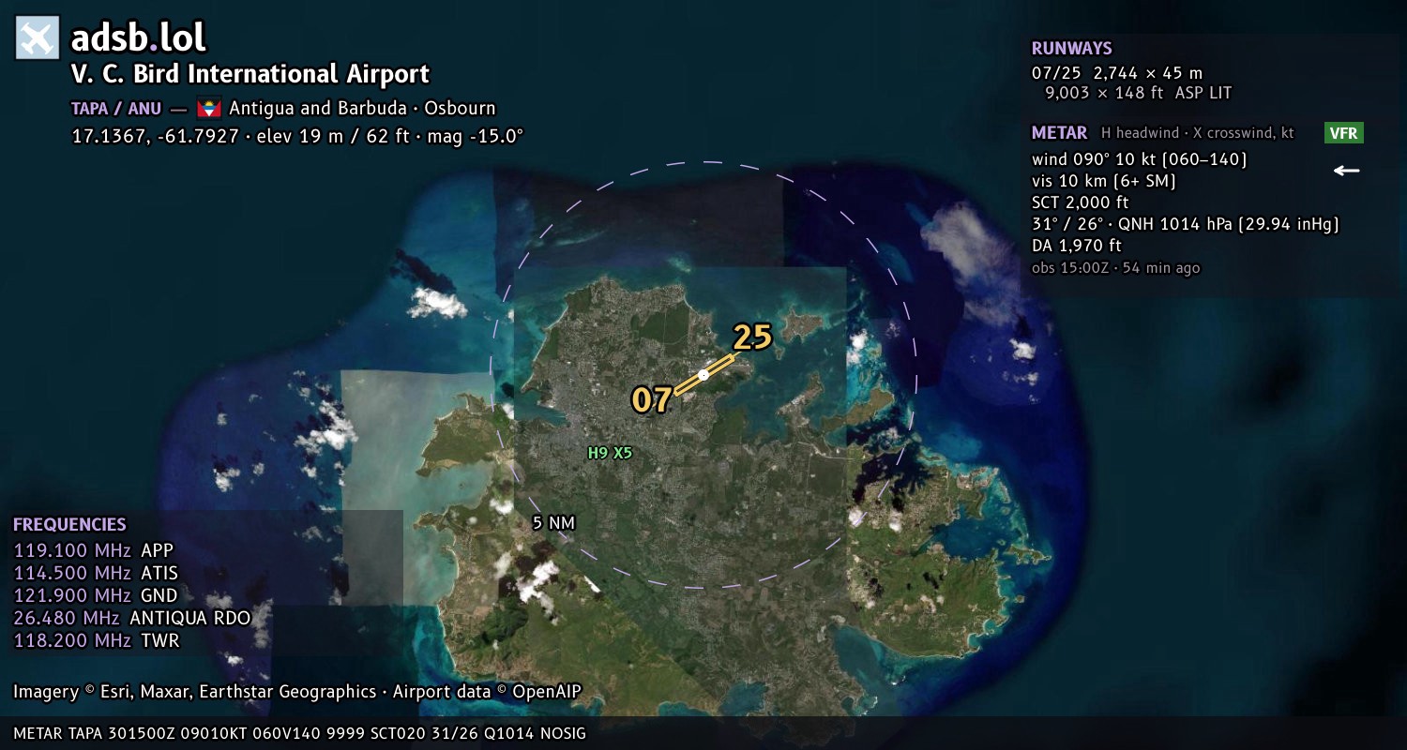Click the obs 15:00Z · 54 min ago text

point(1116,268)
